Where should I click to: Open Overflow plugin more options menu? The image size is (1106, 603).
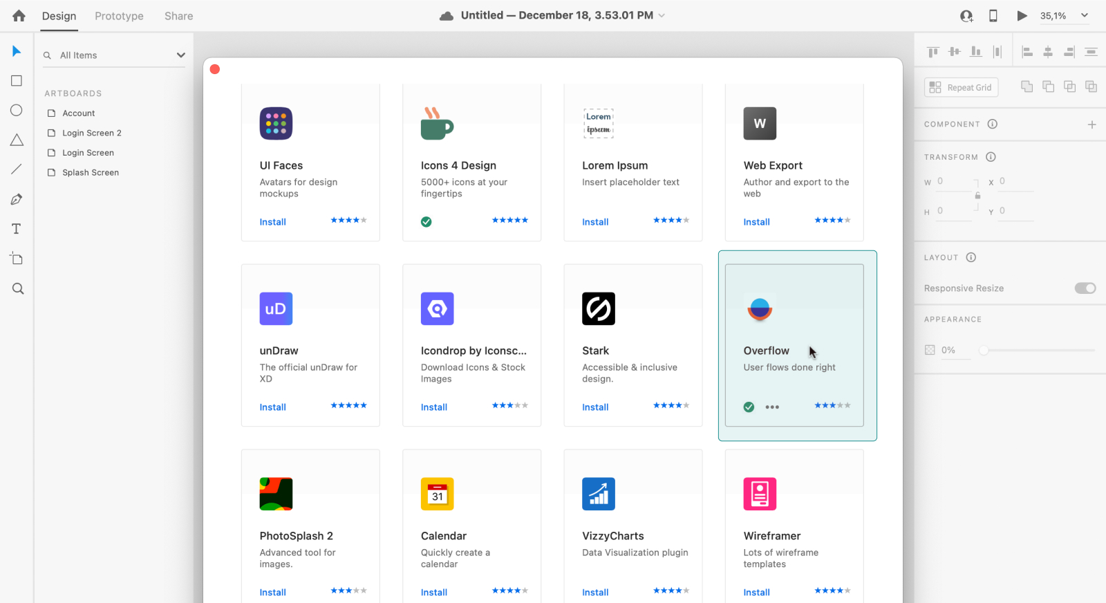772,407
